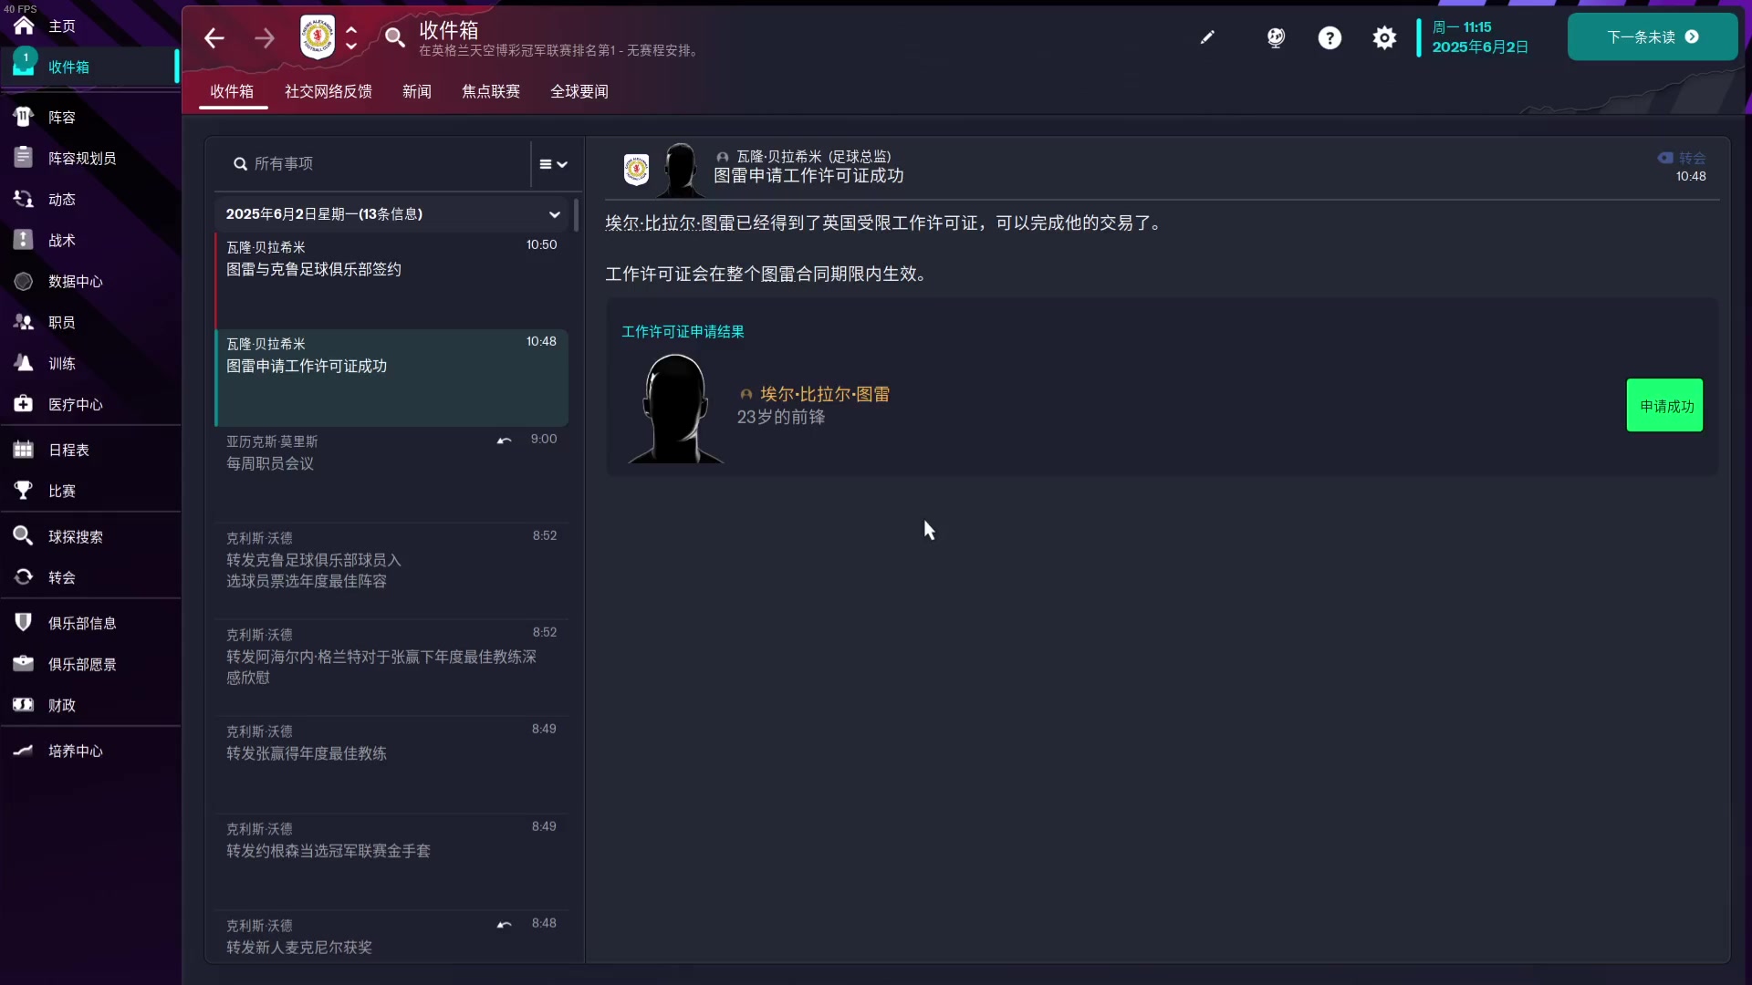Expand the club switcher up-down chevrons

(x=351, y=37)
